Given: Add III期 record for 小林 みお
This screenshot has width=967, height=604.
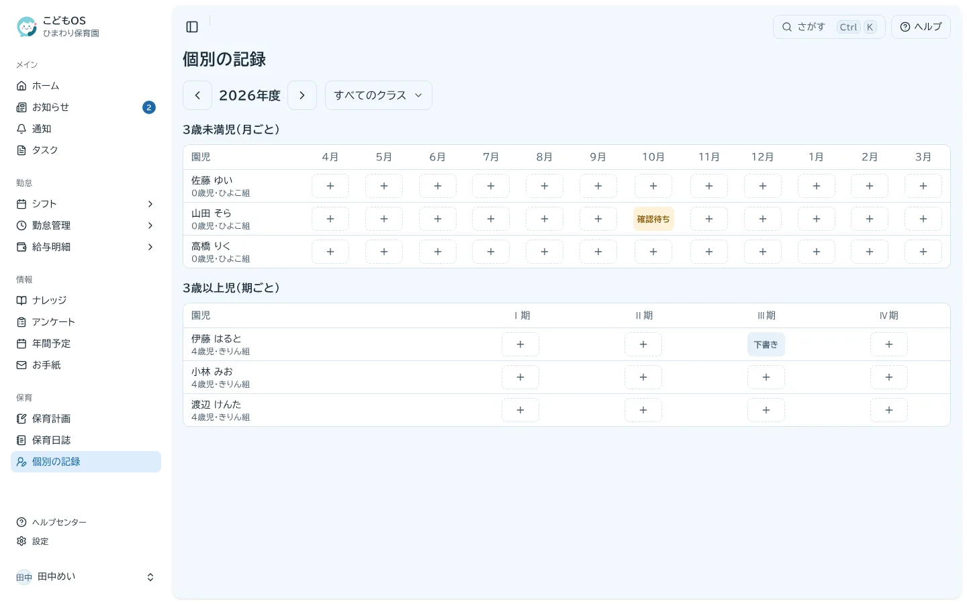Looking at the screenshot, I should pyautogui.click(x=766, y=377).
